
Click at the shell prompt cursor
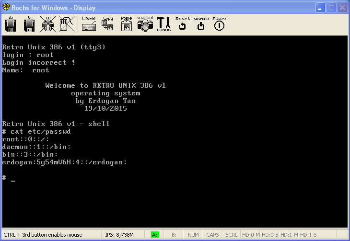tap(13, 178)
